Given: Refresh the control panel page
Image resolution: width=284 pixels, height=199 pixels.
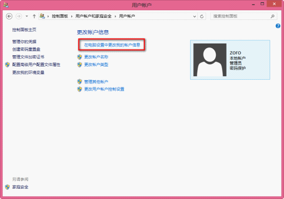Looking at the screenshot, I should coord(201,16).
